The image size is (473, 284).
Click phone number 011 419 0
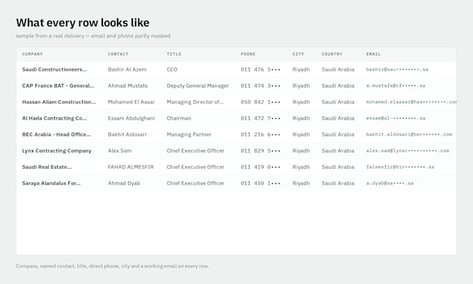260,167
